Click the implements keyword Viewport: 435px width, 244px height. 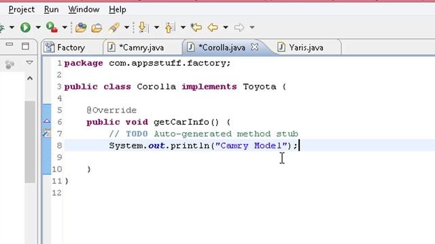(209, 87)
